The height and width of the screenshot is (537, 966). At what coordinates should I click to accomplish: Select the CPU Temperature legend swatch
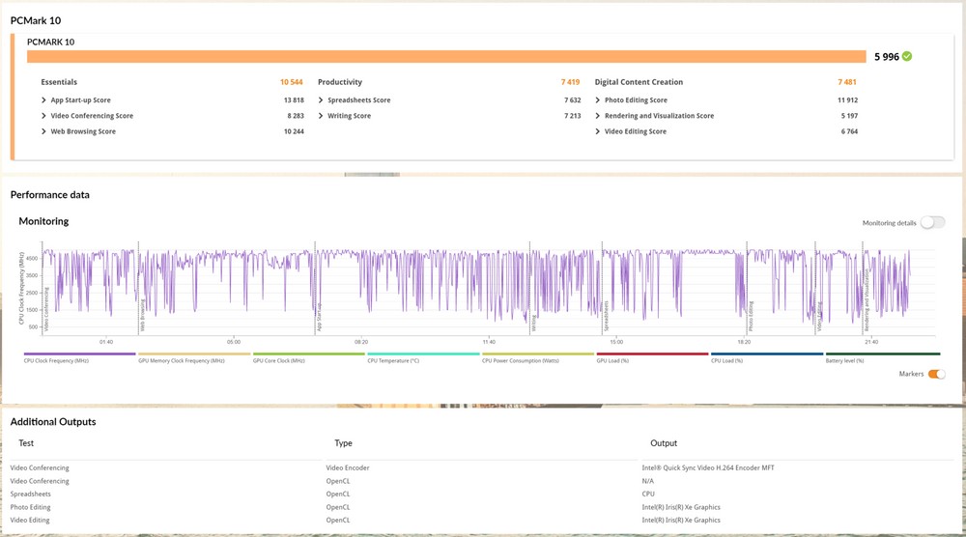pos(423,354)
